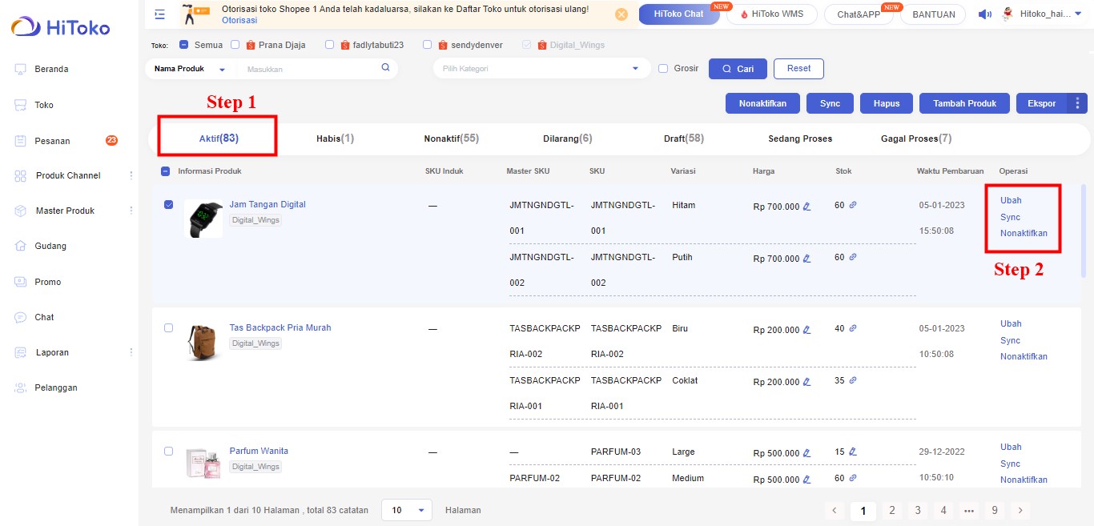This screenshot has width=1094, height=526.
Task: Open Master Produk in the sidebar
Action: point(65,211)
